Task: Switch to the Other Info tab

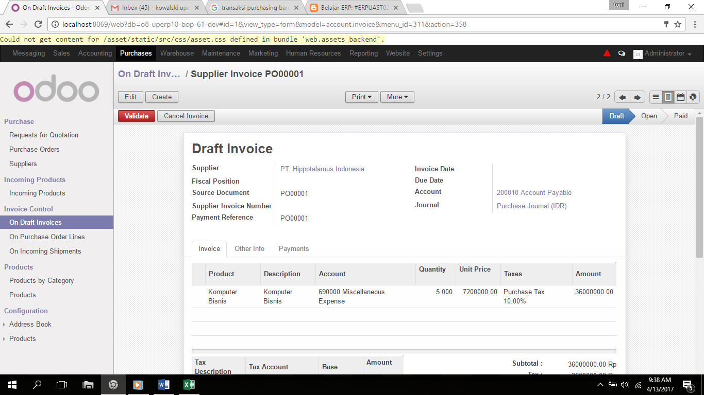Action: point(249,248)
